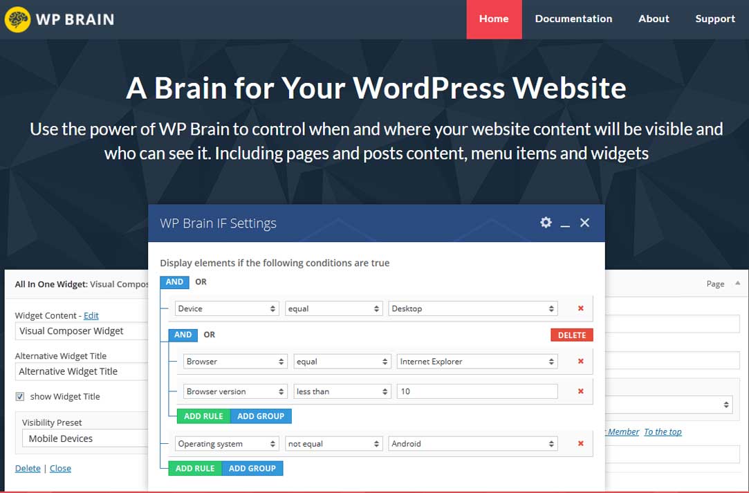Open the Device condition type dropdown
The width and height of the screenshot is (749, 493).
226,308
